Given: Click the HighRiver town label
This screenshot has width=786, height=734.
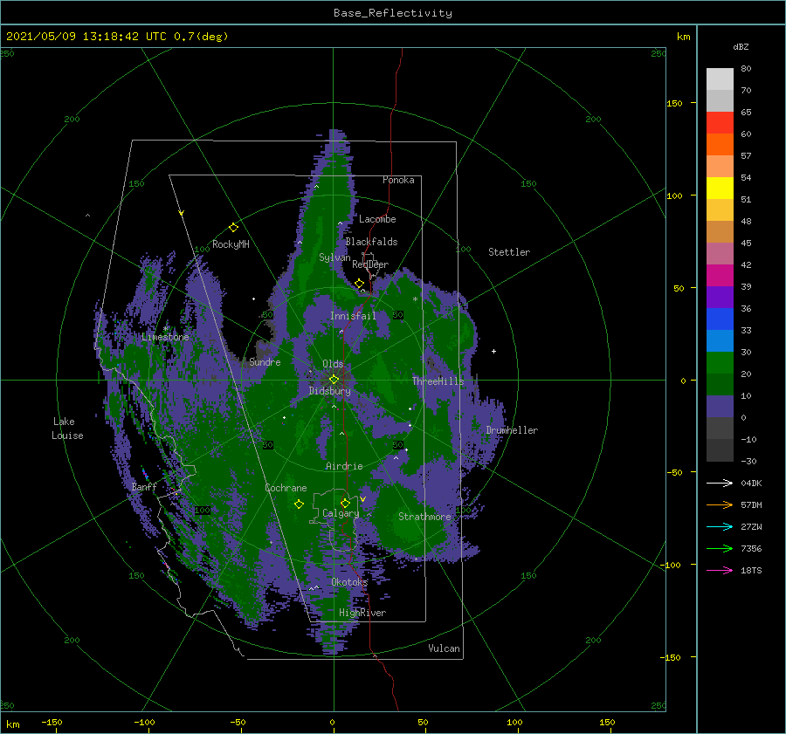Looking at the screenshot, I should click(362, 613).
